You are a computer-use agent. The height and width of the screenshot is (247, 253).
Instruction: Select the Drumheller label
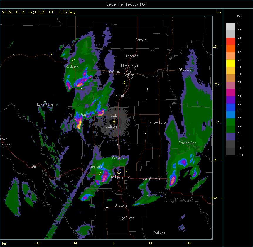(x=187, y=143)
